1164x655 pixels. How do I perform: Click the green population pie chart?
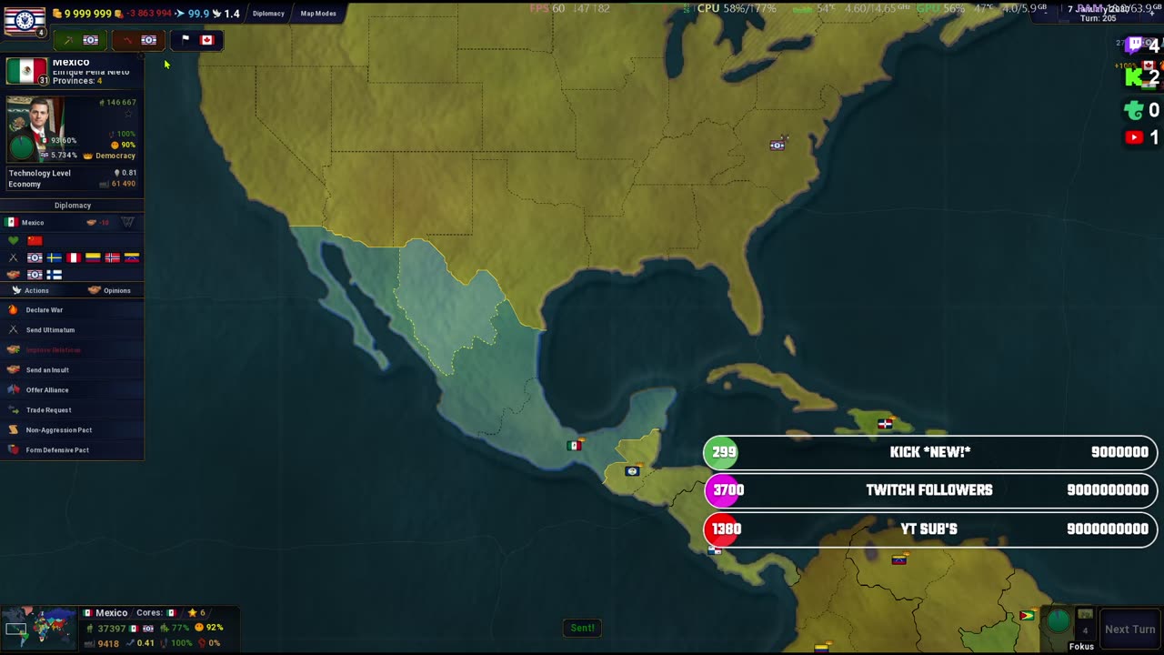pyautogui.click(x=22, y=148)
